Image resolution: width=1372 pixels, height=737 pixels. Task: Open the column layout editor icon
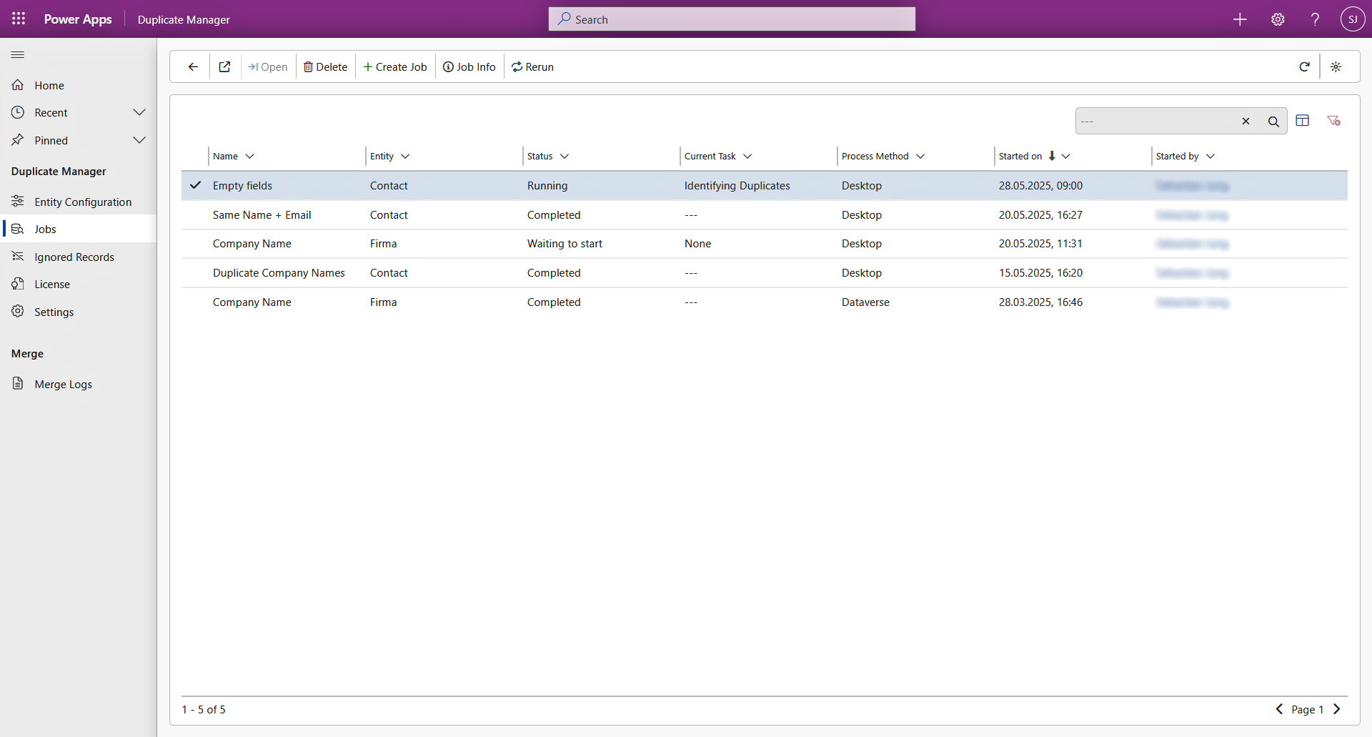pyautogui.click(x=1303, y=121)
